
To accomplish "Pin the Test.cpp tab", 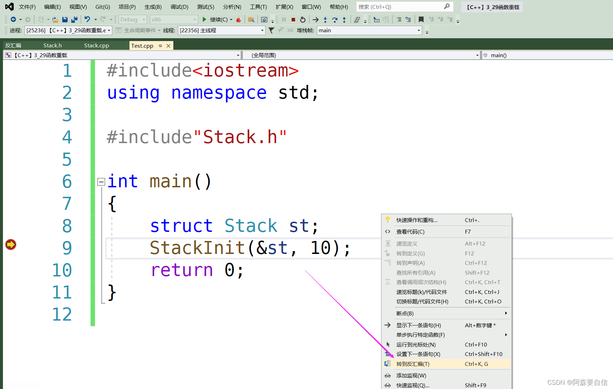I will coord(160,46).
